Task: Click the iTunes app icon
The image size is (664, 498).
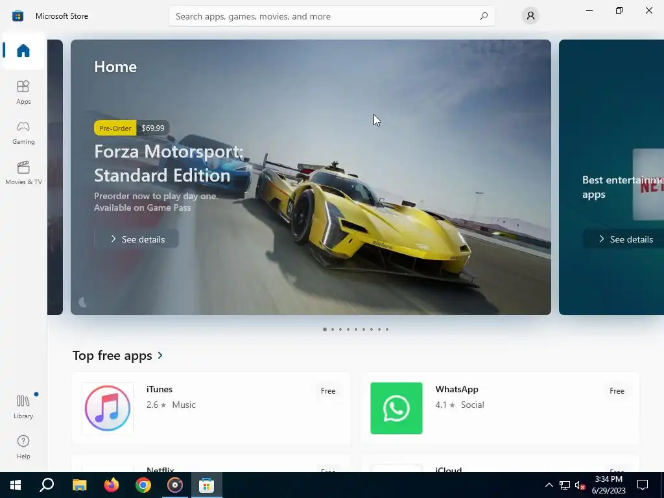Action: 108,409
